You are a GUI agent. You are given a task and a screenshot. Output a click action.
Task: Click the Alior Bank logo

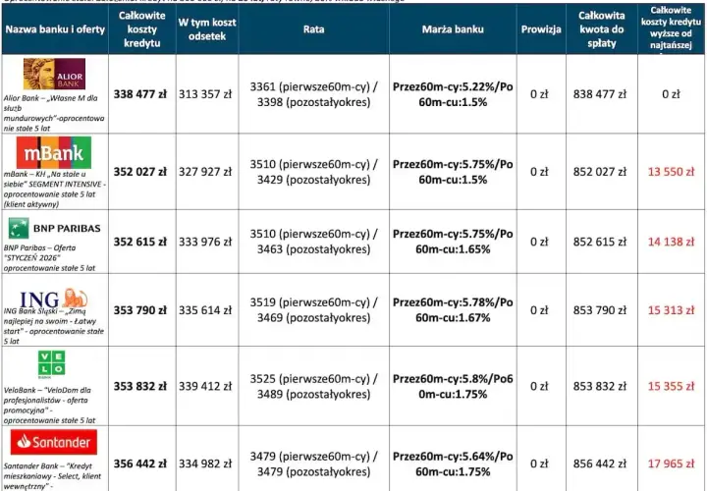54,74
